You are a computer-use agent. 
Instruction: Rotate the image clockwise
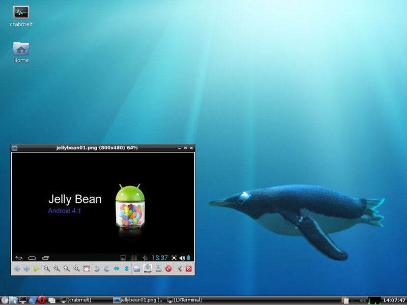(x=107, y=268)
